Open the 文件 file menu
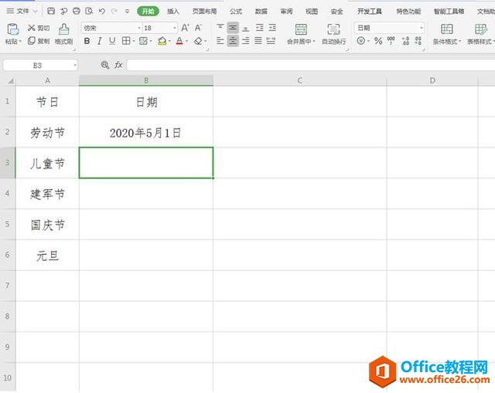The image size is (495, 393). click(22, 12)
